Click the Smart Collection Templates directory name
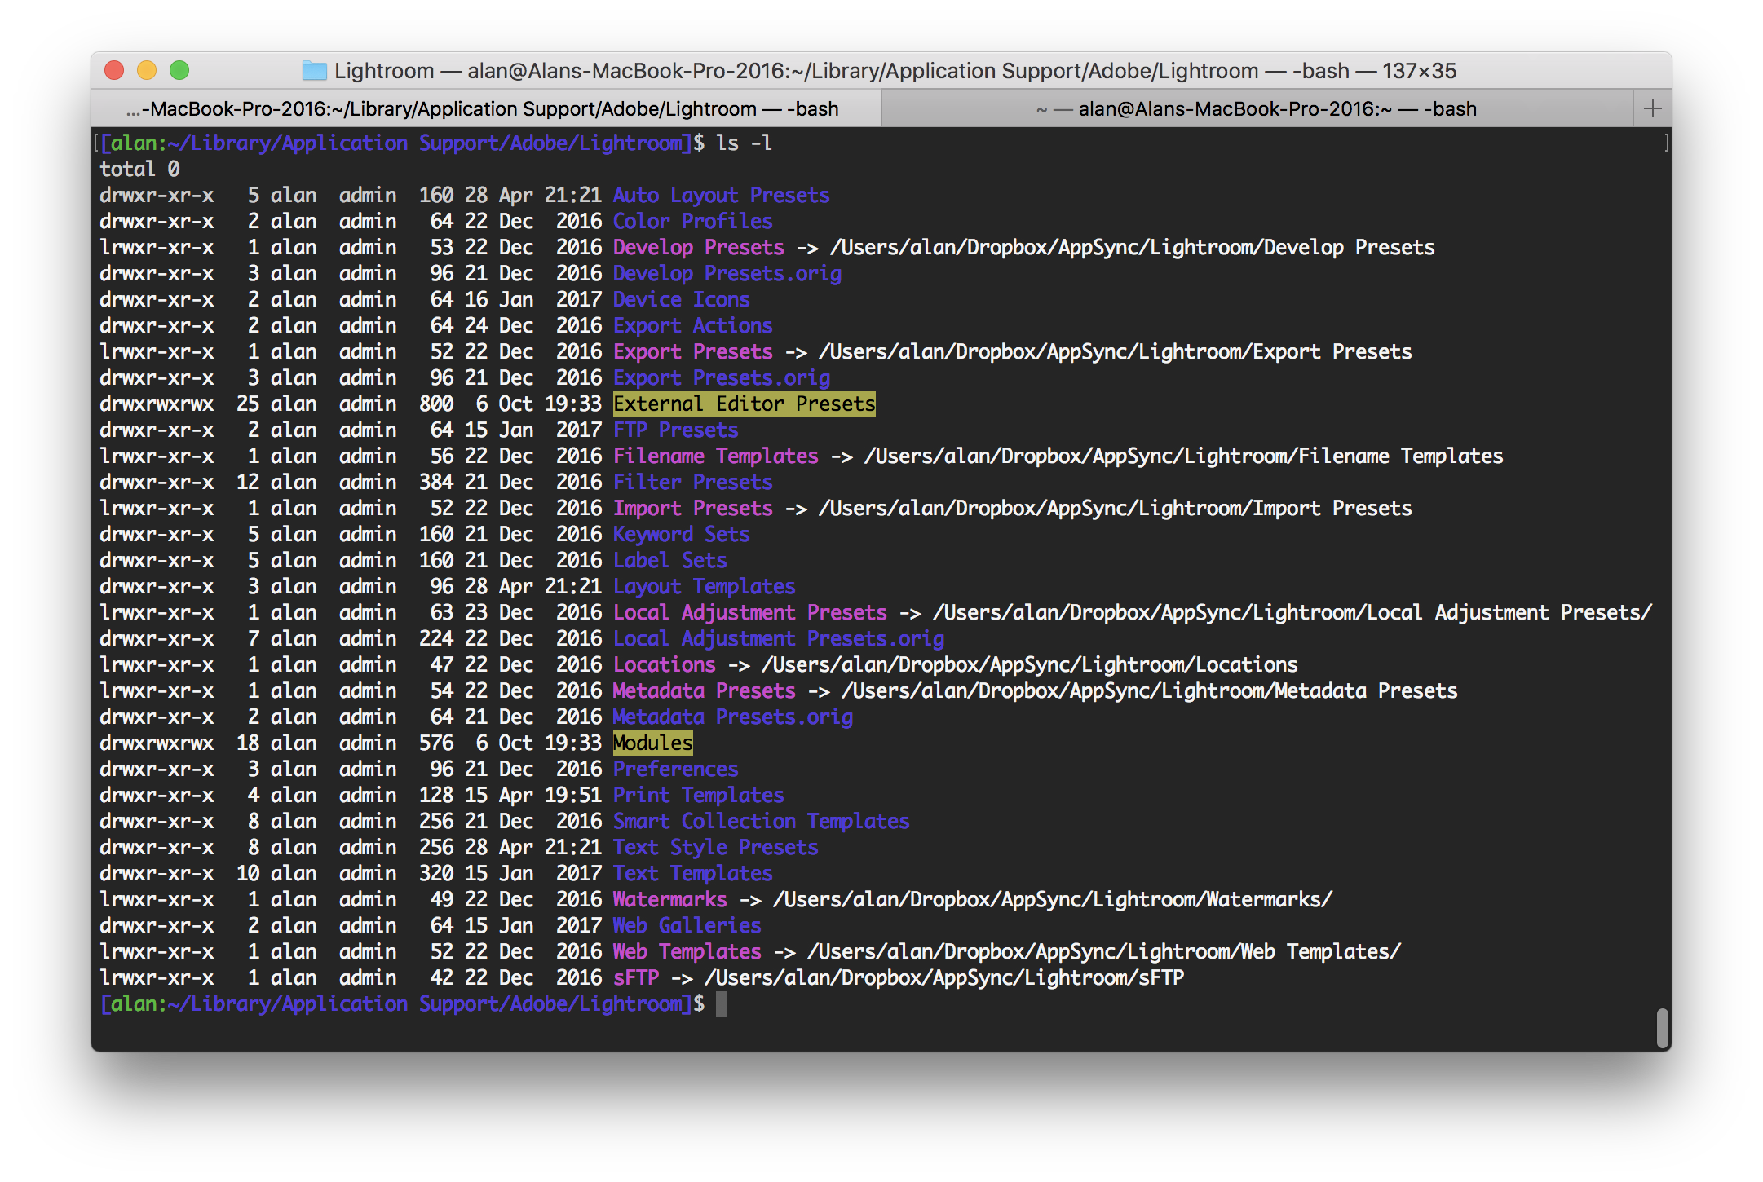Screen dimensions: 1763x1182 (761, 821)
